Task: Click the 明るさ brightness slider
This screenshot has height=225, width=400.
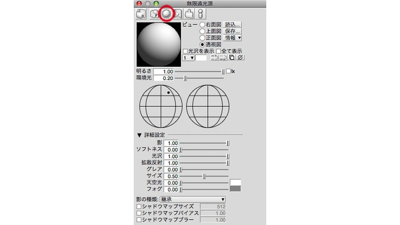Action: 200,72
